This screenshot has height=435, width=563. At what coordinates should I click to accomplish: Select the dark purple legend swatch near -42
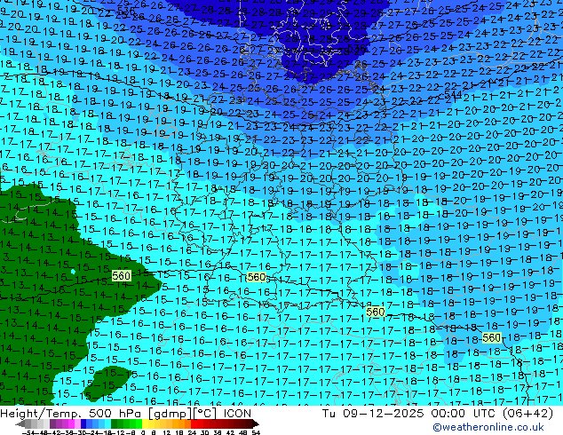[x=52, y=423]
